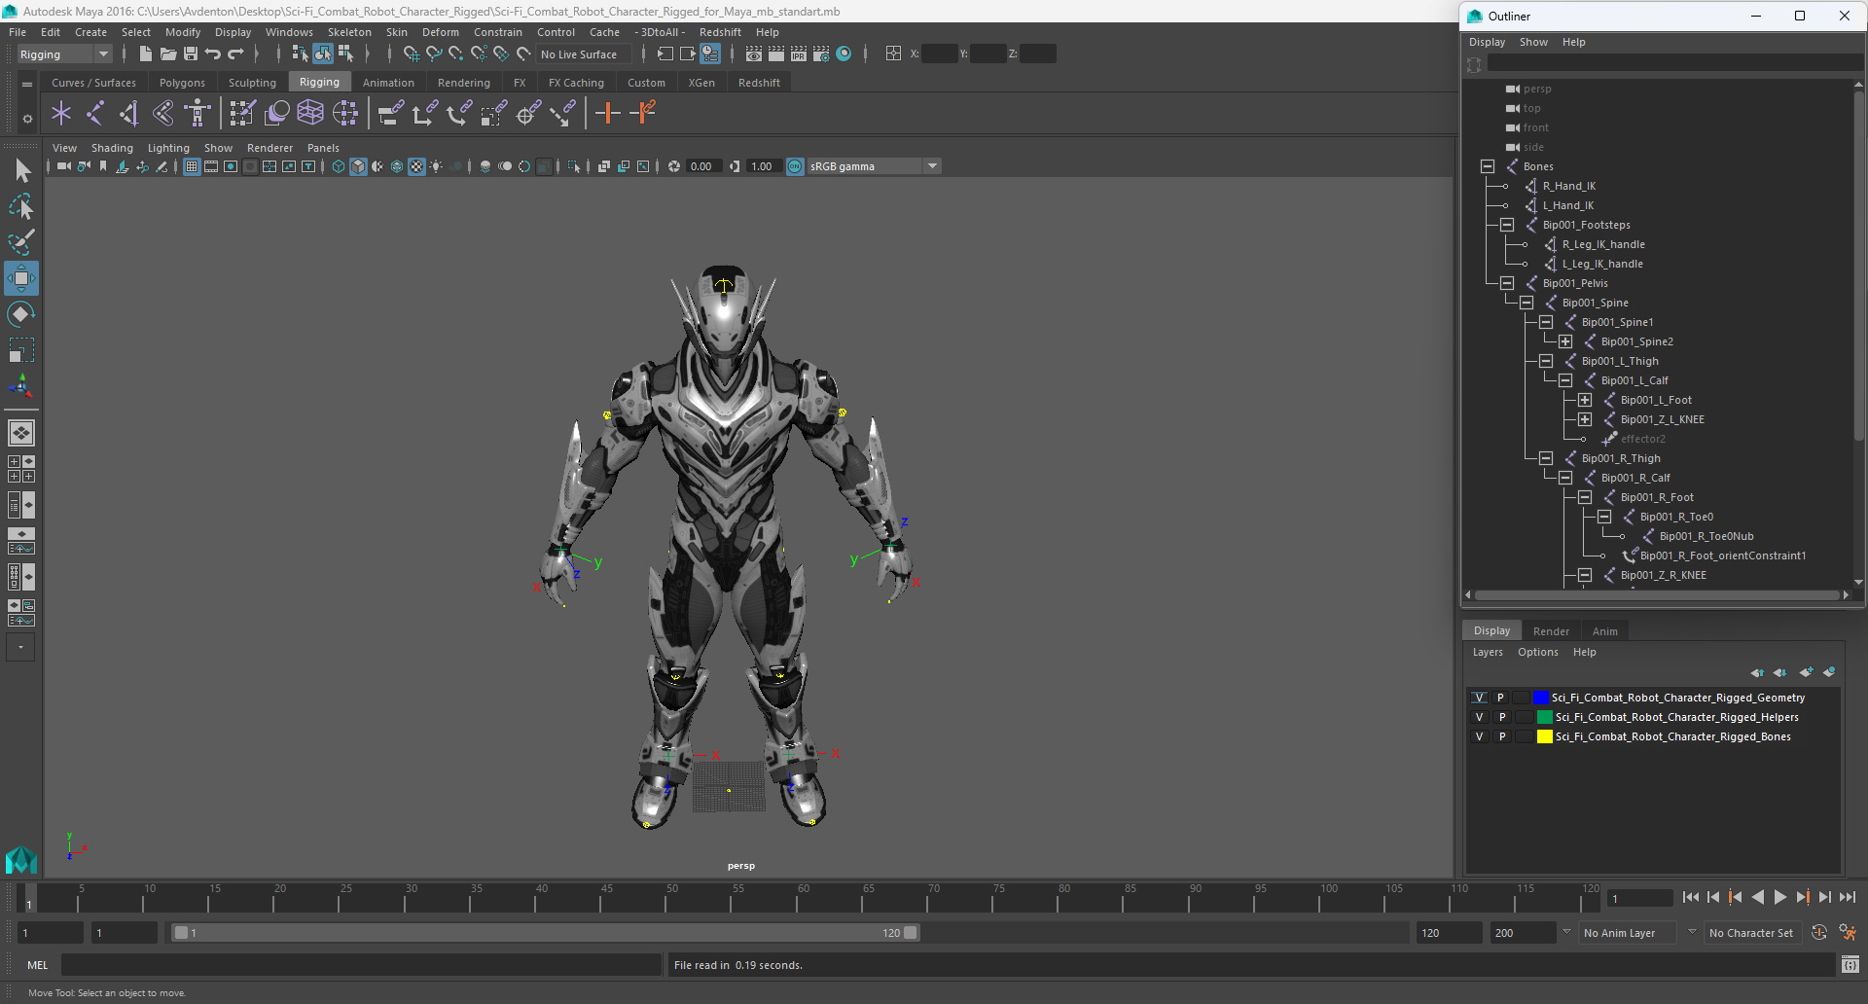Expand Bip001_Z_L_KNEE in Outliner

click(1585, 419)
